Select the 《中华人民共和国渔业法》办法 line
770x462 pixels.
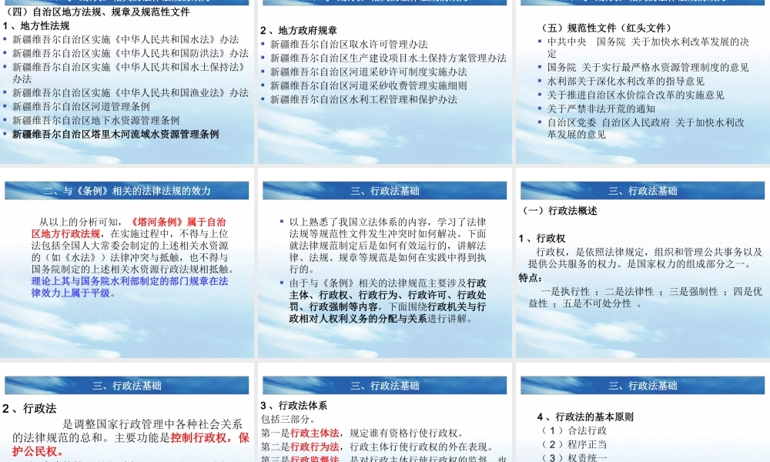click(131, 93)
